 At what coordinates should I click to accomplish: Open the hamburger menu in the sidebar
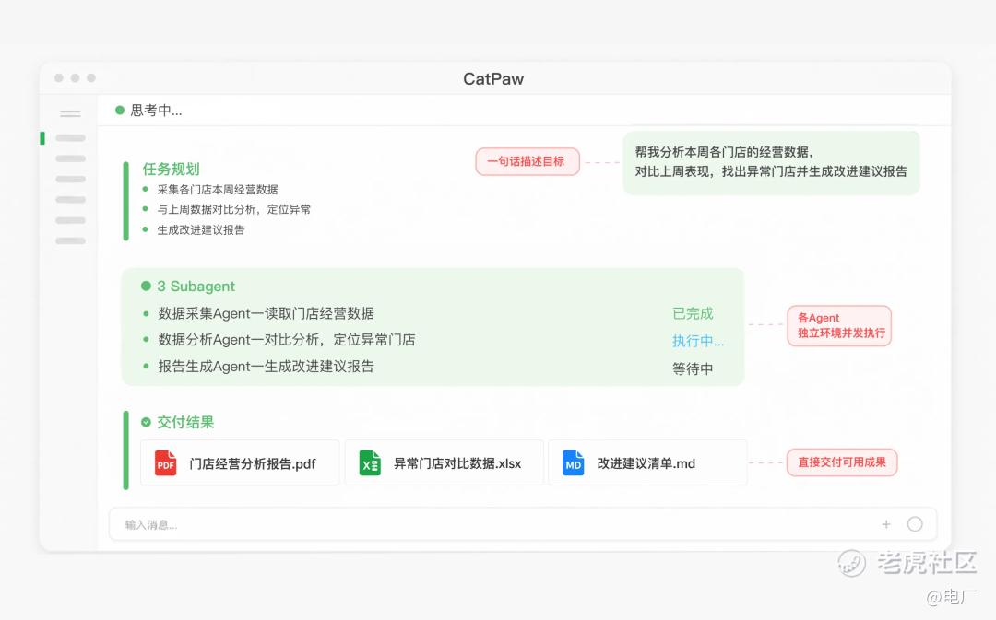[x=70, y=114]
